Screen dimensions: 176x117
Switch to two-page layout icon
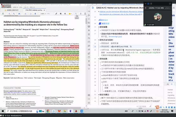(85, 14)
